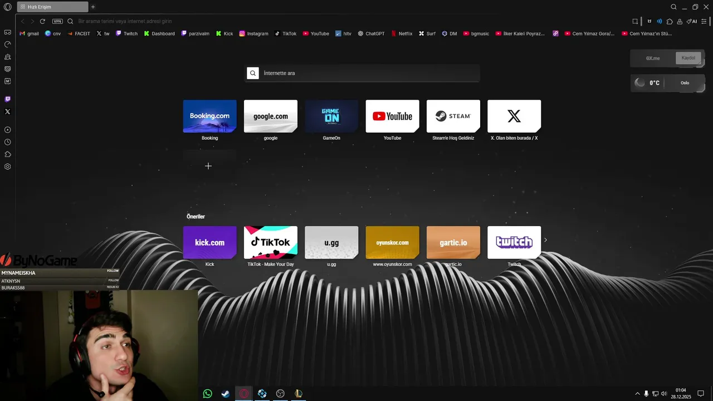Open the hltv bookmark
The width and height of the screenshot is (713, 401).
343,33
